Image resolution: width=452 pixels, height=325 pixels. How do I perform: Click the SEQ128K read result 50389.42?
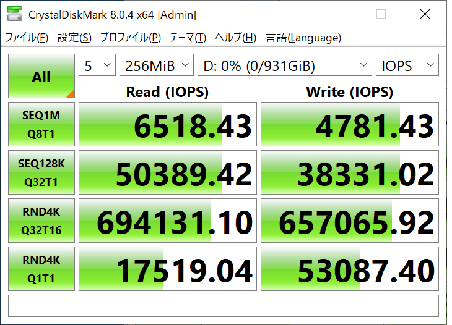click(168, 172)
